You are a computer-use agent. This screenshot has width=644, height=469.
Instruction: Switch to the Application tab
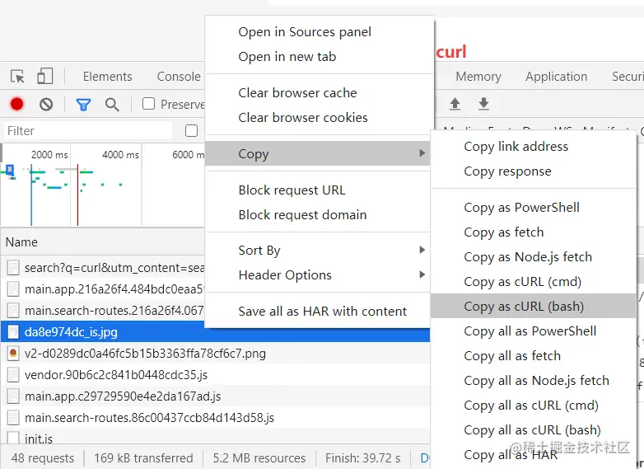[x=557, y=77]
